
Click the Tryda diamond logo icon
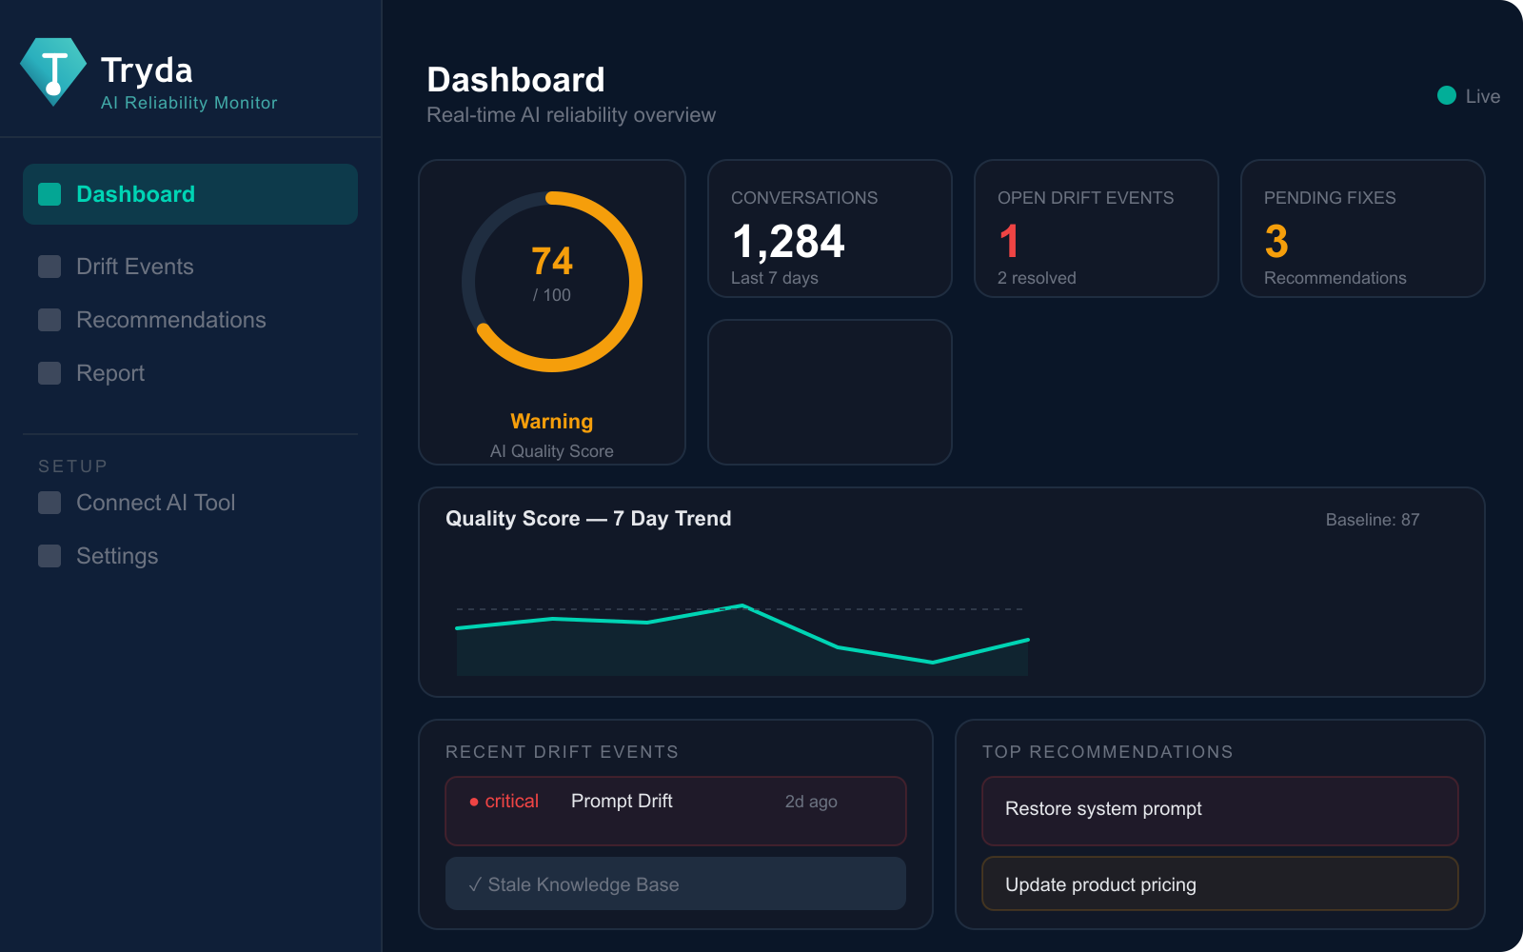[53, 71]
